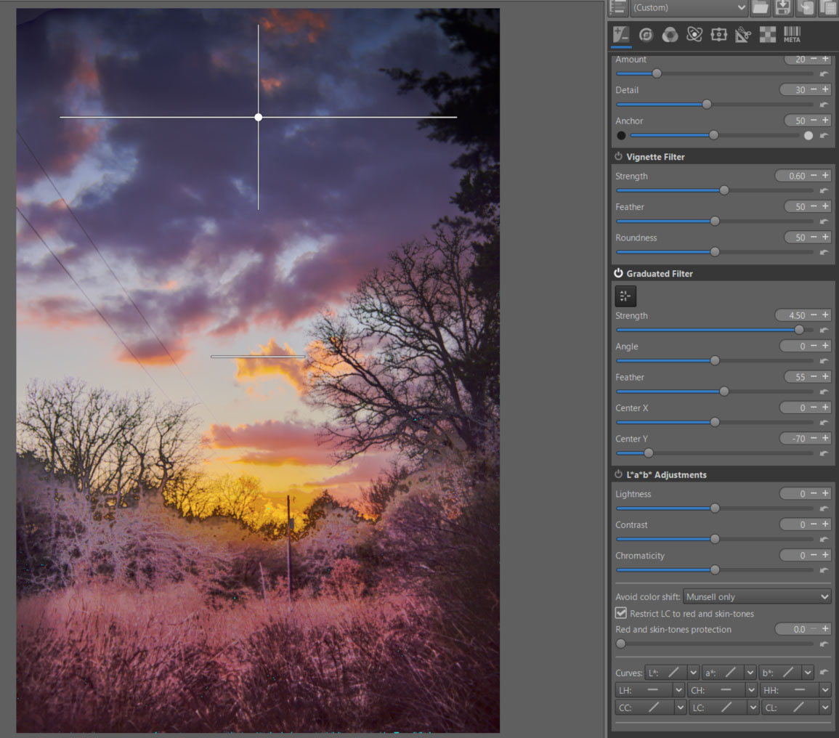Click the Graduated Filter Feather slider handle
The image size is (839, 738).
tap(724, 392)
